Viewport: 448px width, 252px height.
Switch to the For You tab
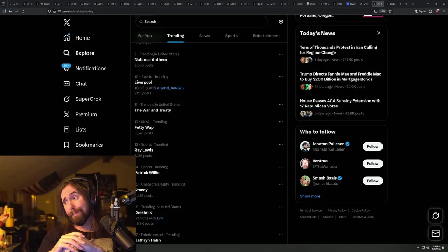pyautogui.click(x=145, y=36)
